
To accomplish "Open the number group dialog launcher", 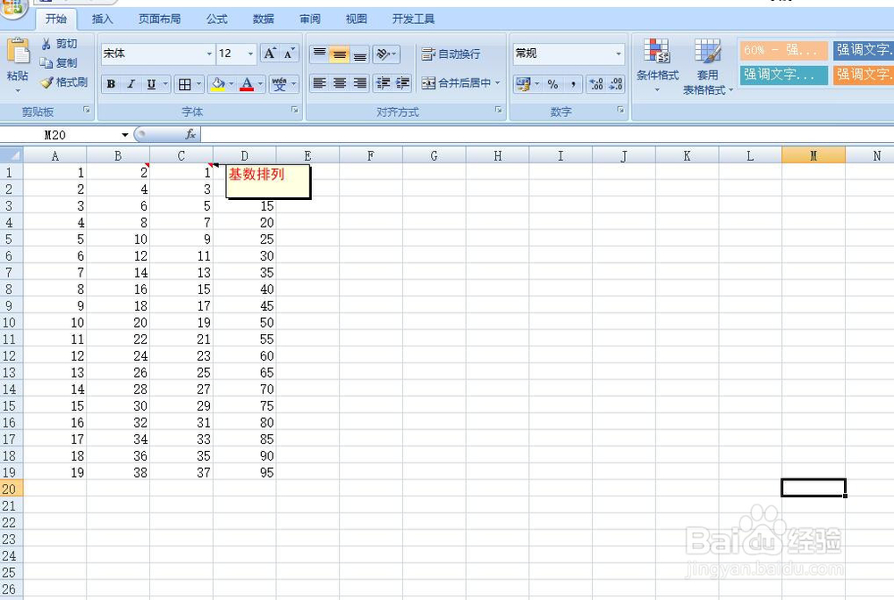I will 621,110.
